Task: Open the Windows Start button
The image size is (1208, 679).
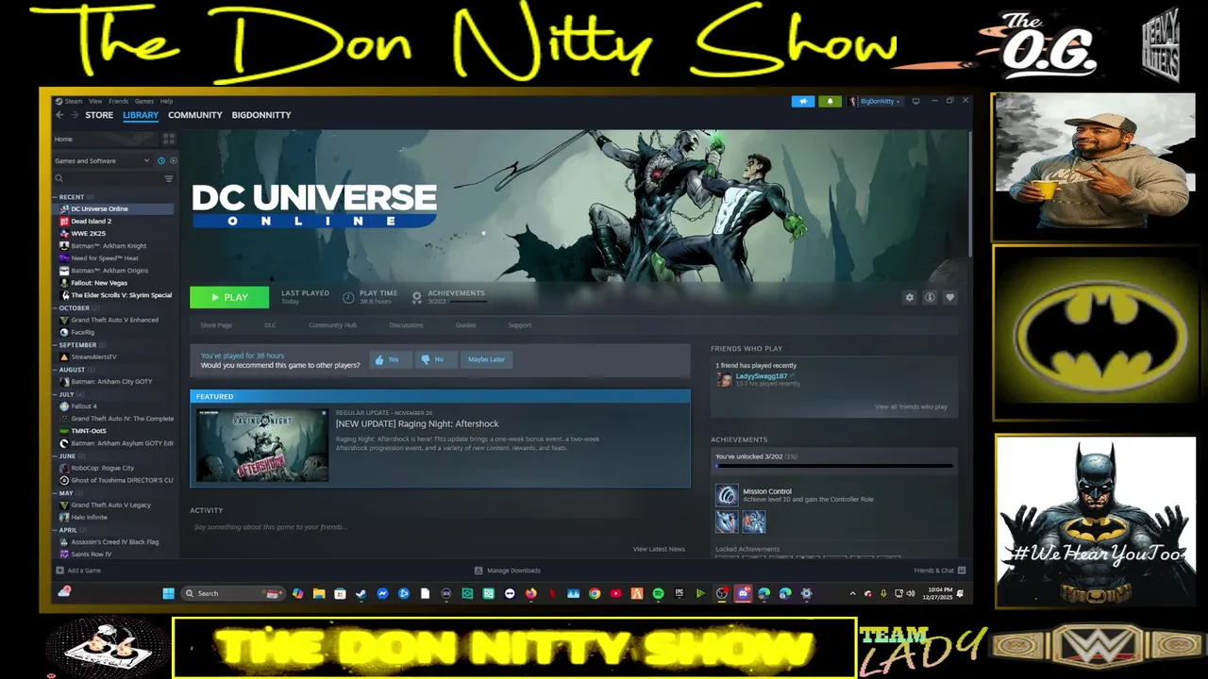Action: click(x=168, y=593)
